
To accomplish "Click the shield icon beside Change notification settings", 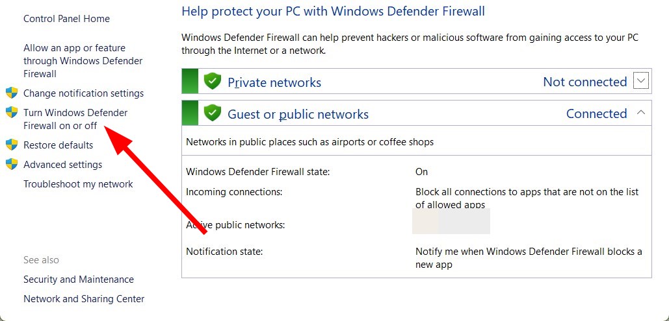I will pos(12,93).
